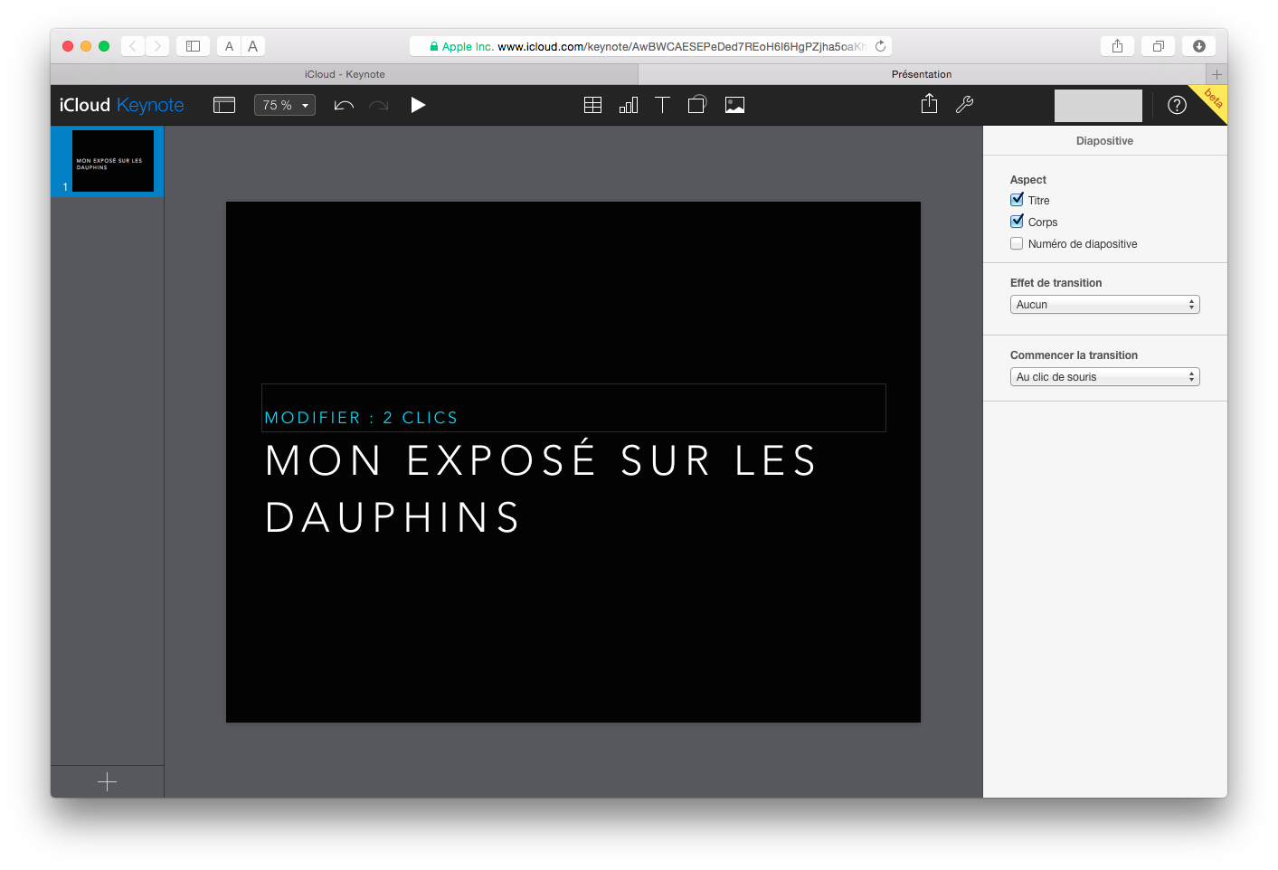This screenshot has width=1278, height=870.
Task: Open the wrench tools menu
Action: pos(964,105)
